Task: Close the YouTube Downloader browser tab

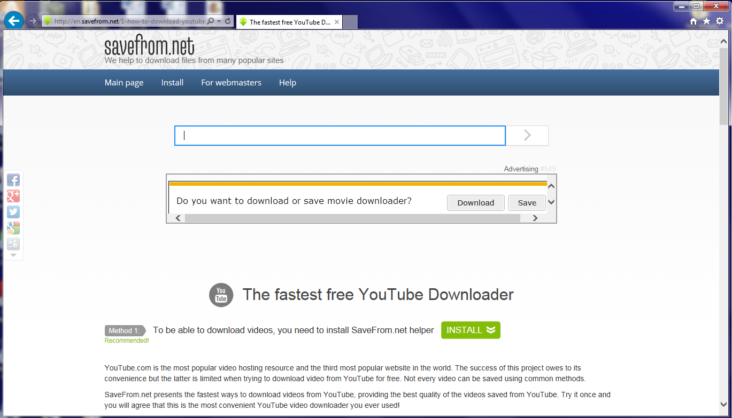Action: pyautogui.click(x=337, y=22)
